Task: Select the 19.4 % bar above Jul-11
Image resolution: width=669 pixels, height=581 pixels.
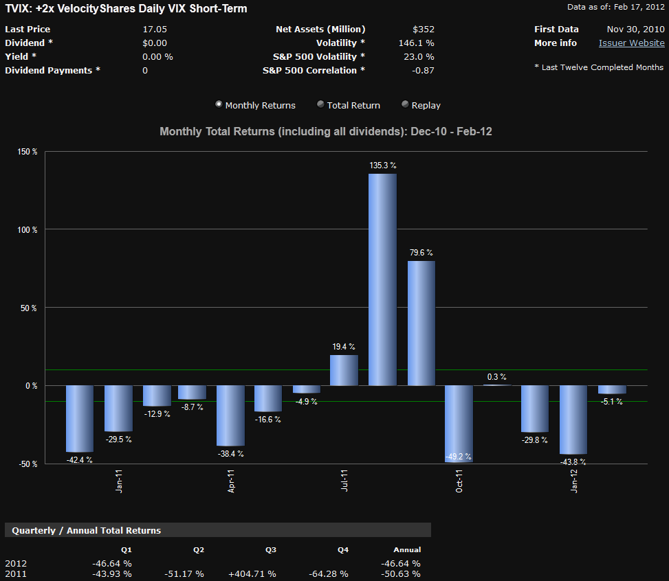Action: (x=344, y=370)
